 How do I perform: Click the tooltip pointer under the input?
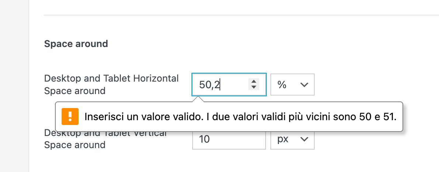tap(198, 99)
